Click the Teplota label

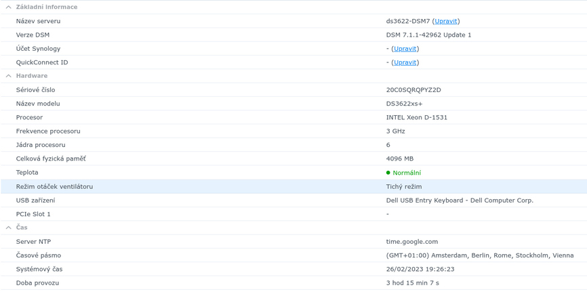27,173
